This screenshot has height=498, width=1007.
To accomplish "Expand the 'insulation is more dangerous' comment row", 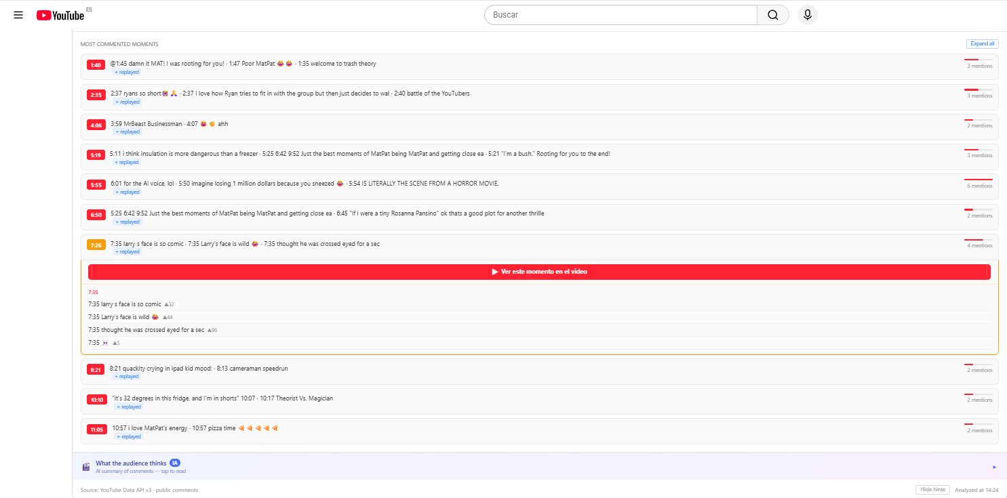I will click(x=539, y=157).
